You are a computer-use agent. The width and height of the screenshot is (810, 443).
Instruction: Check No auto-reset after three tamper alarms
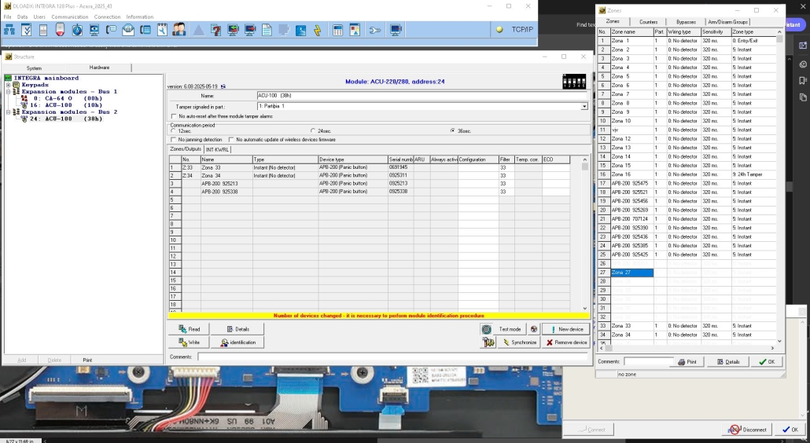tap(173, 116)
